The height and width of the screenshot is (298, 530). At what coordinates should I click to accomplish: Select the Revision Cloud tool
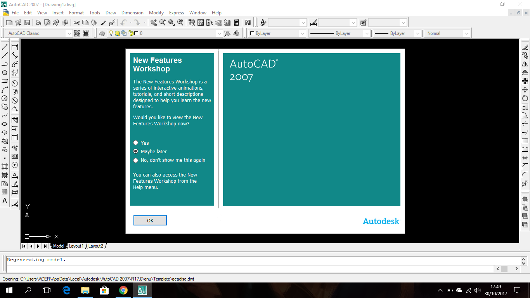coord(5,107)
